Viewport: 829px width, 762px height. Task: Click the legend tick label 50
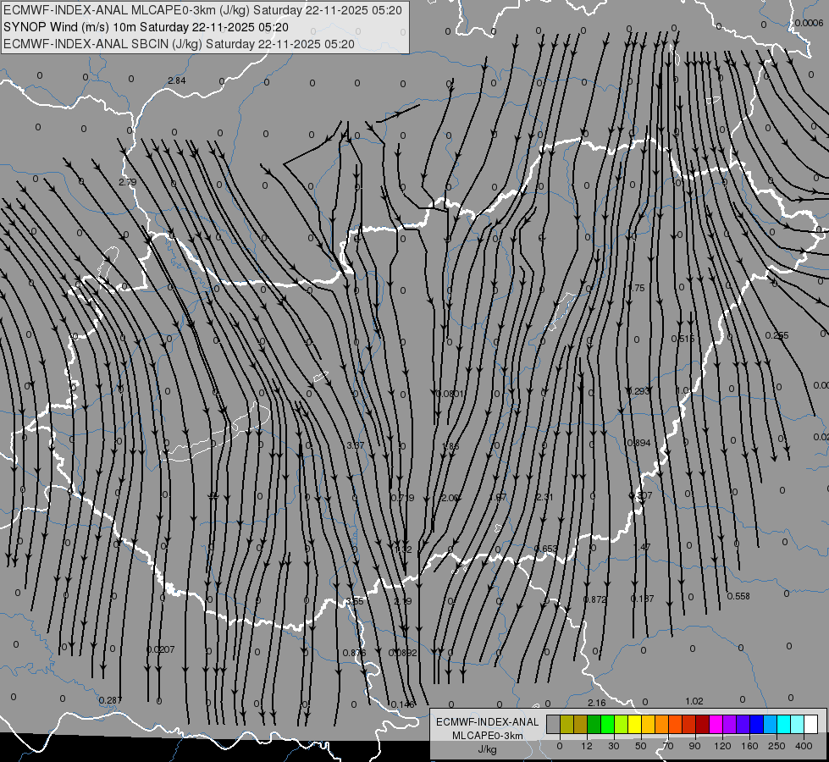[641, 746]
